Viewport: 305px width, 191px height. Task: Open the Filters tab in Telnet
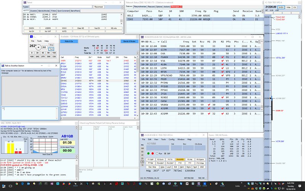point(53,11)
